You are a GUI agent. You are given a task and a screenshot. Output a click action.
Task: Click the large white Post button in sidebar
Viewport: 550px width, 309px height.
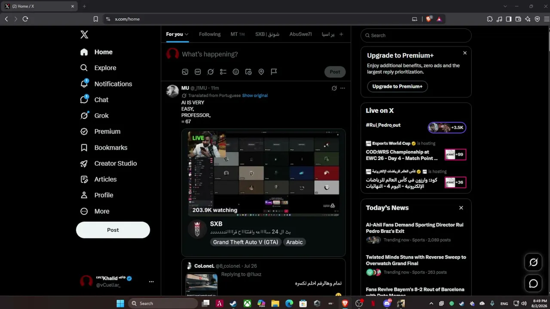pos(113,230)
